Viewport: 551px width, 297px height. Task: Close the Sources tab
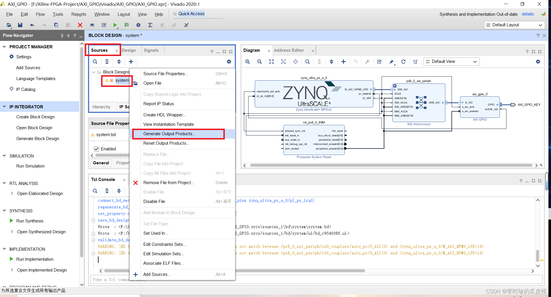click(117, 51)
